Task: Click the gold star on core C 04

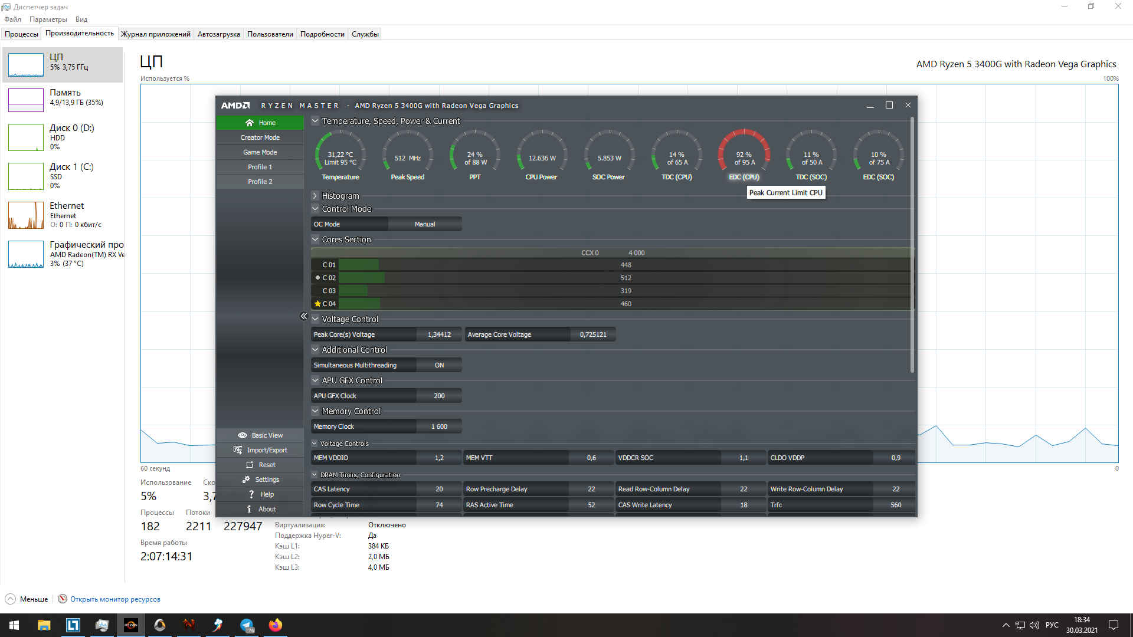Action: [x=317, y=304]
